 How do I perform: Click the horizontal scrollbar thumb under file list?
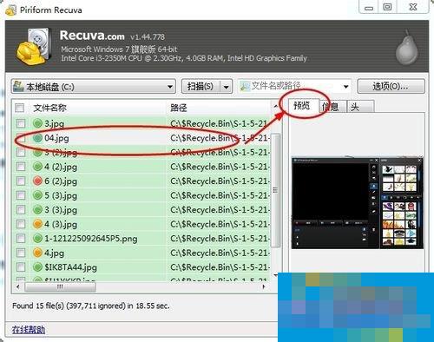click(x=60, y=286)
